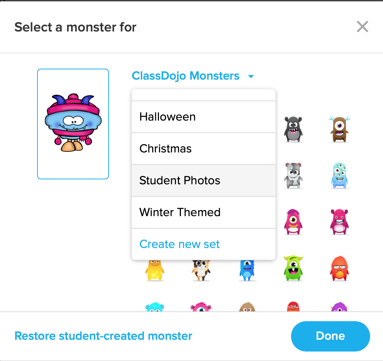Switch to the Halloween monster set
Screen dimensions: 383x361
click(167, 116)
